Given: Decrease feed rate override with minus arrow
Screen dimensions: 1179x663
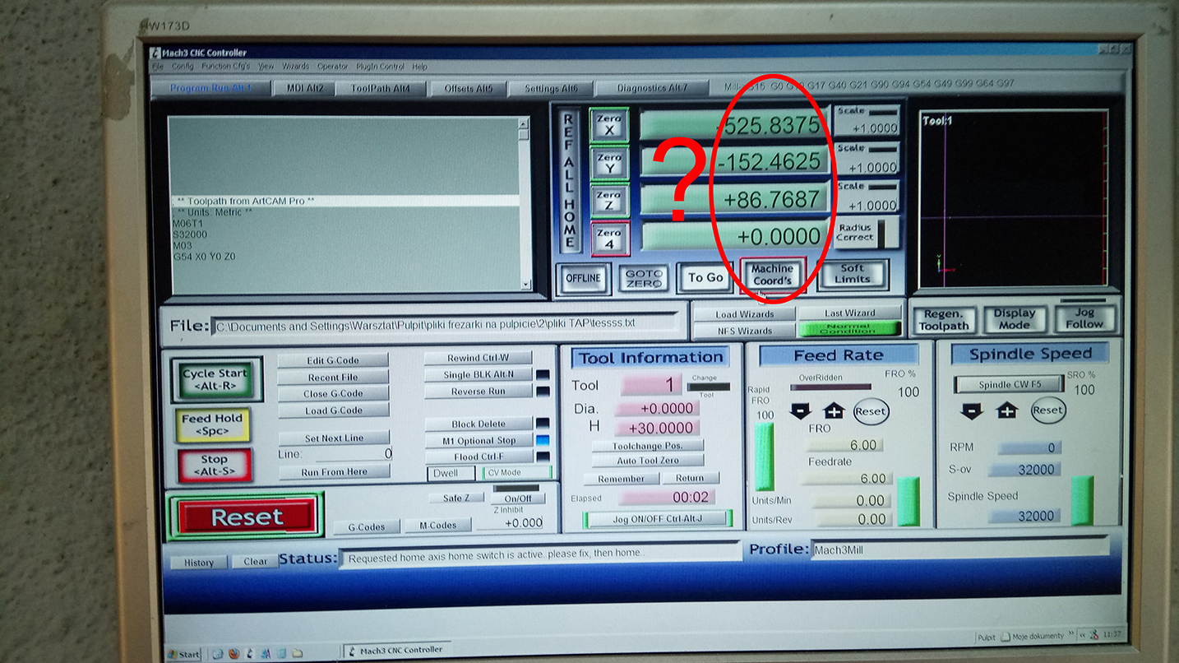Looking at the screenshot, I should [800, 410].
